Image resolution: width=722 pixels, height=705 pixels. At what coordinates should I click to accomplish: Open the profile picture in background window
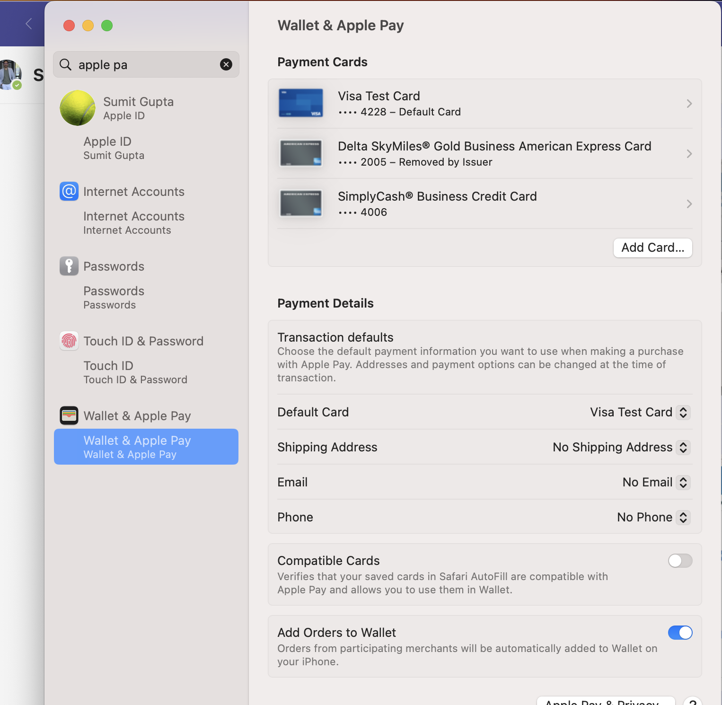click(x=10, y=74)
